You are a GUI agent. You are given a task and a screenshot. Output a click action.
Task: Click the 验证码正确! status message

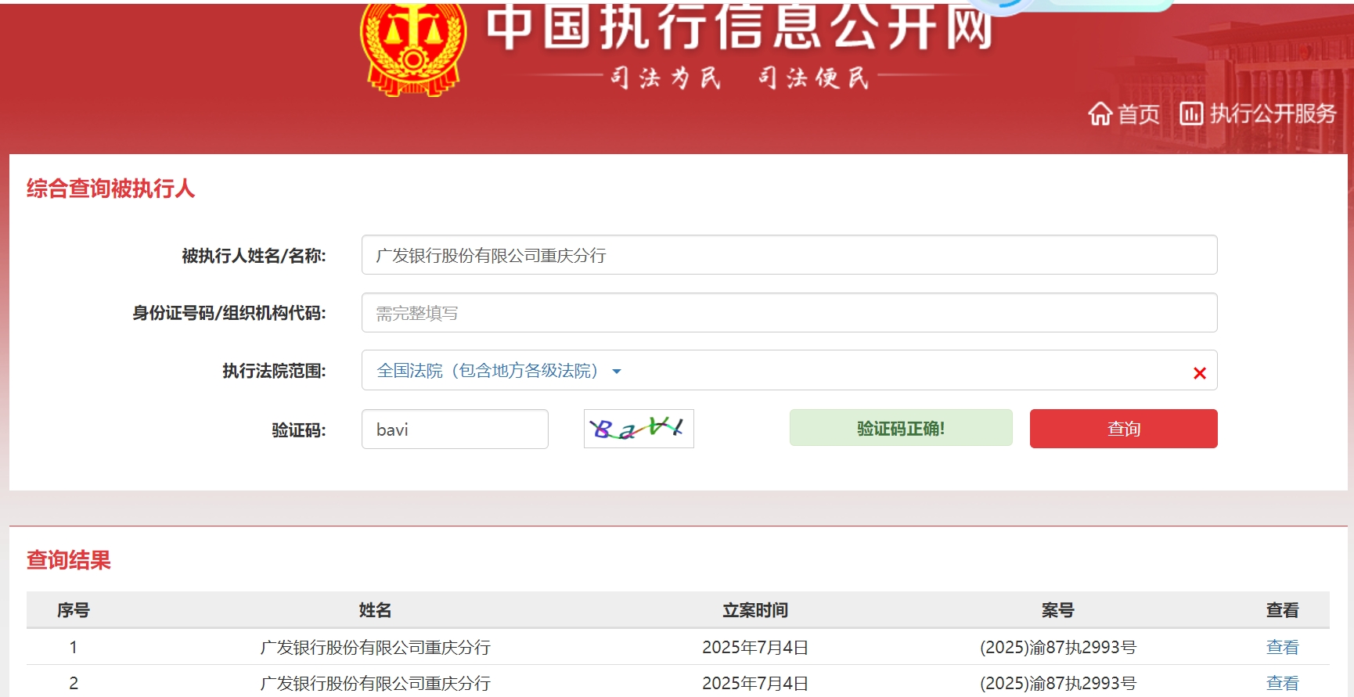(x=901, y=428)
